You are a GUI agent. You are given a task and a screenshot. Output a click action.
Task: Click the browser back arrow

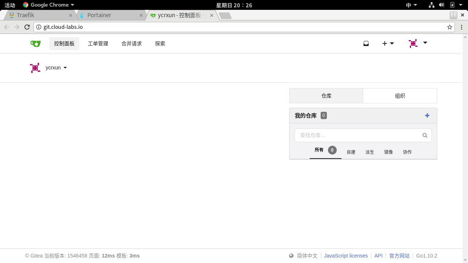pyautogui.click(x=7, y=27)
